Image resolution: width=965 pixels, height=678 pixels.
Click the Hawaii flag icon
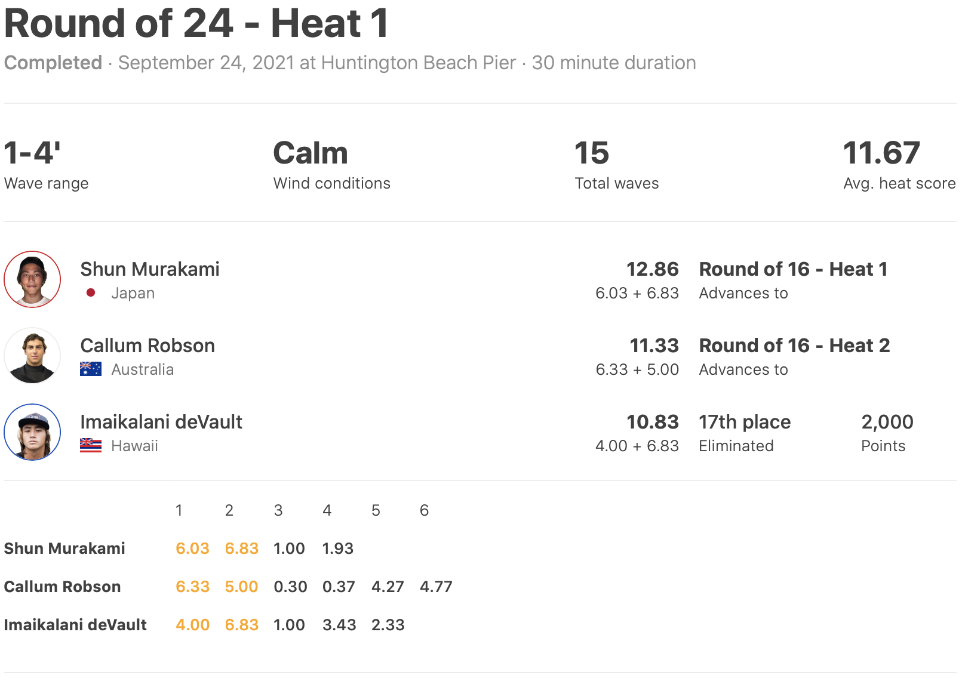click(91, 446)
